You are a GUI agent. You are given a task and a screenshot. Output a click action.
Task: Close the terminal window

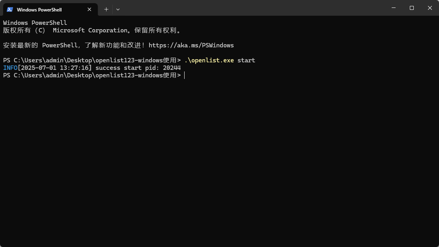click(x=430, y=8)
